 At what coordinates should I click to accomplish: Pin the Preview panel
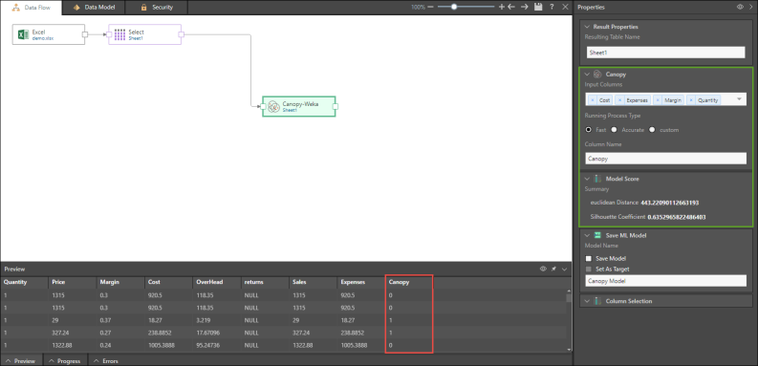click(553, 269)
